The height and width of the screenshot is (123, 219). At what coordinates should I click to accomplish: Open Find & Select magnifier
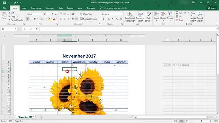[x=200, y=17]
